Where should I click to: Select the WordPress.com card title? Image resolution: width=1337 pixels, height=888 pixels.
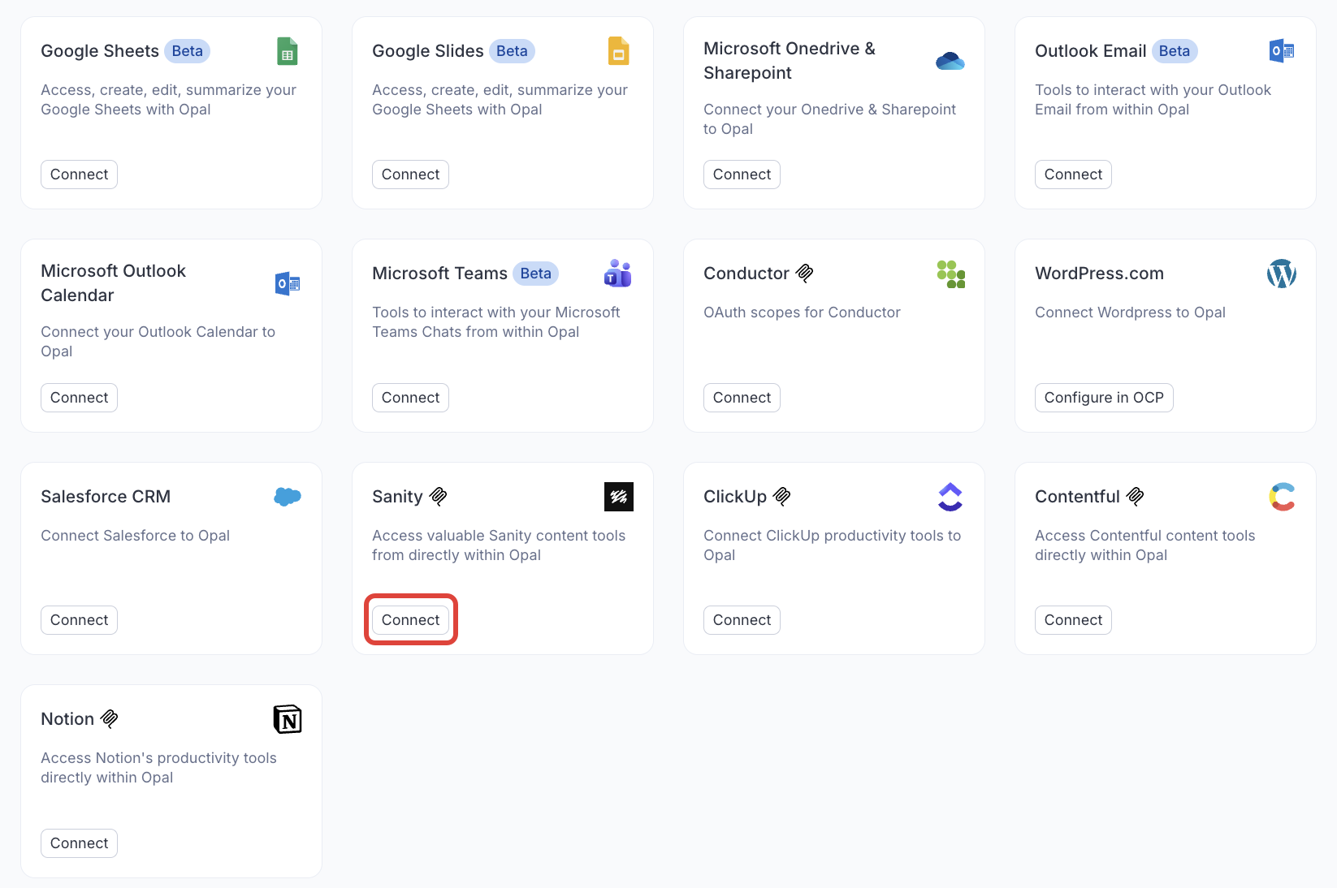[x=1099, y=274]
